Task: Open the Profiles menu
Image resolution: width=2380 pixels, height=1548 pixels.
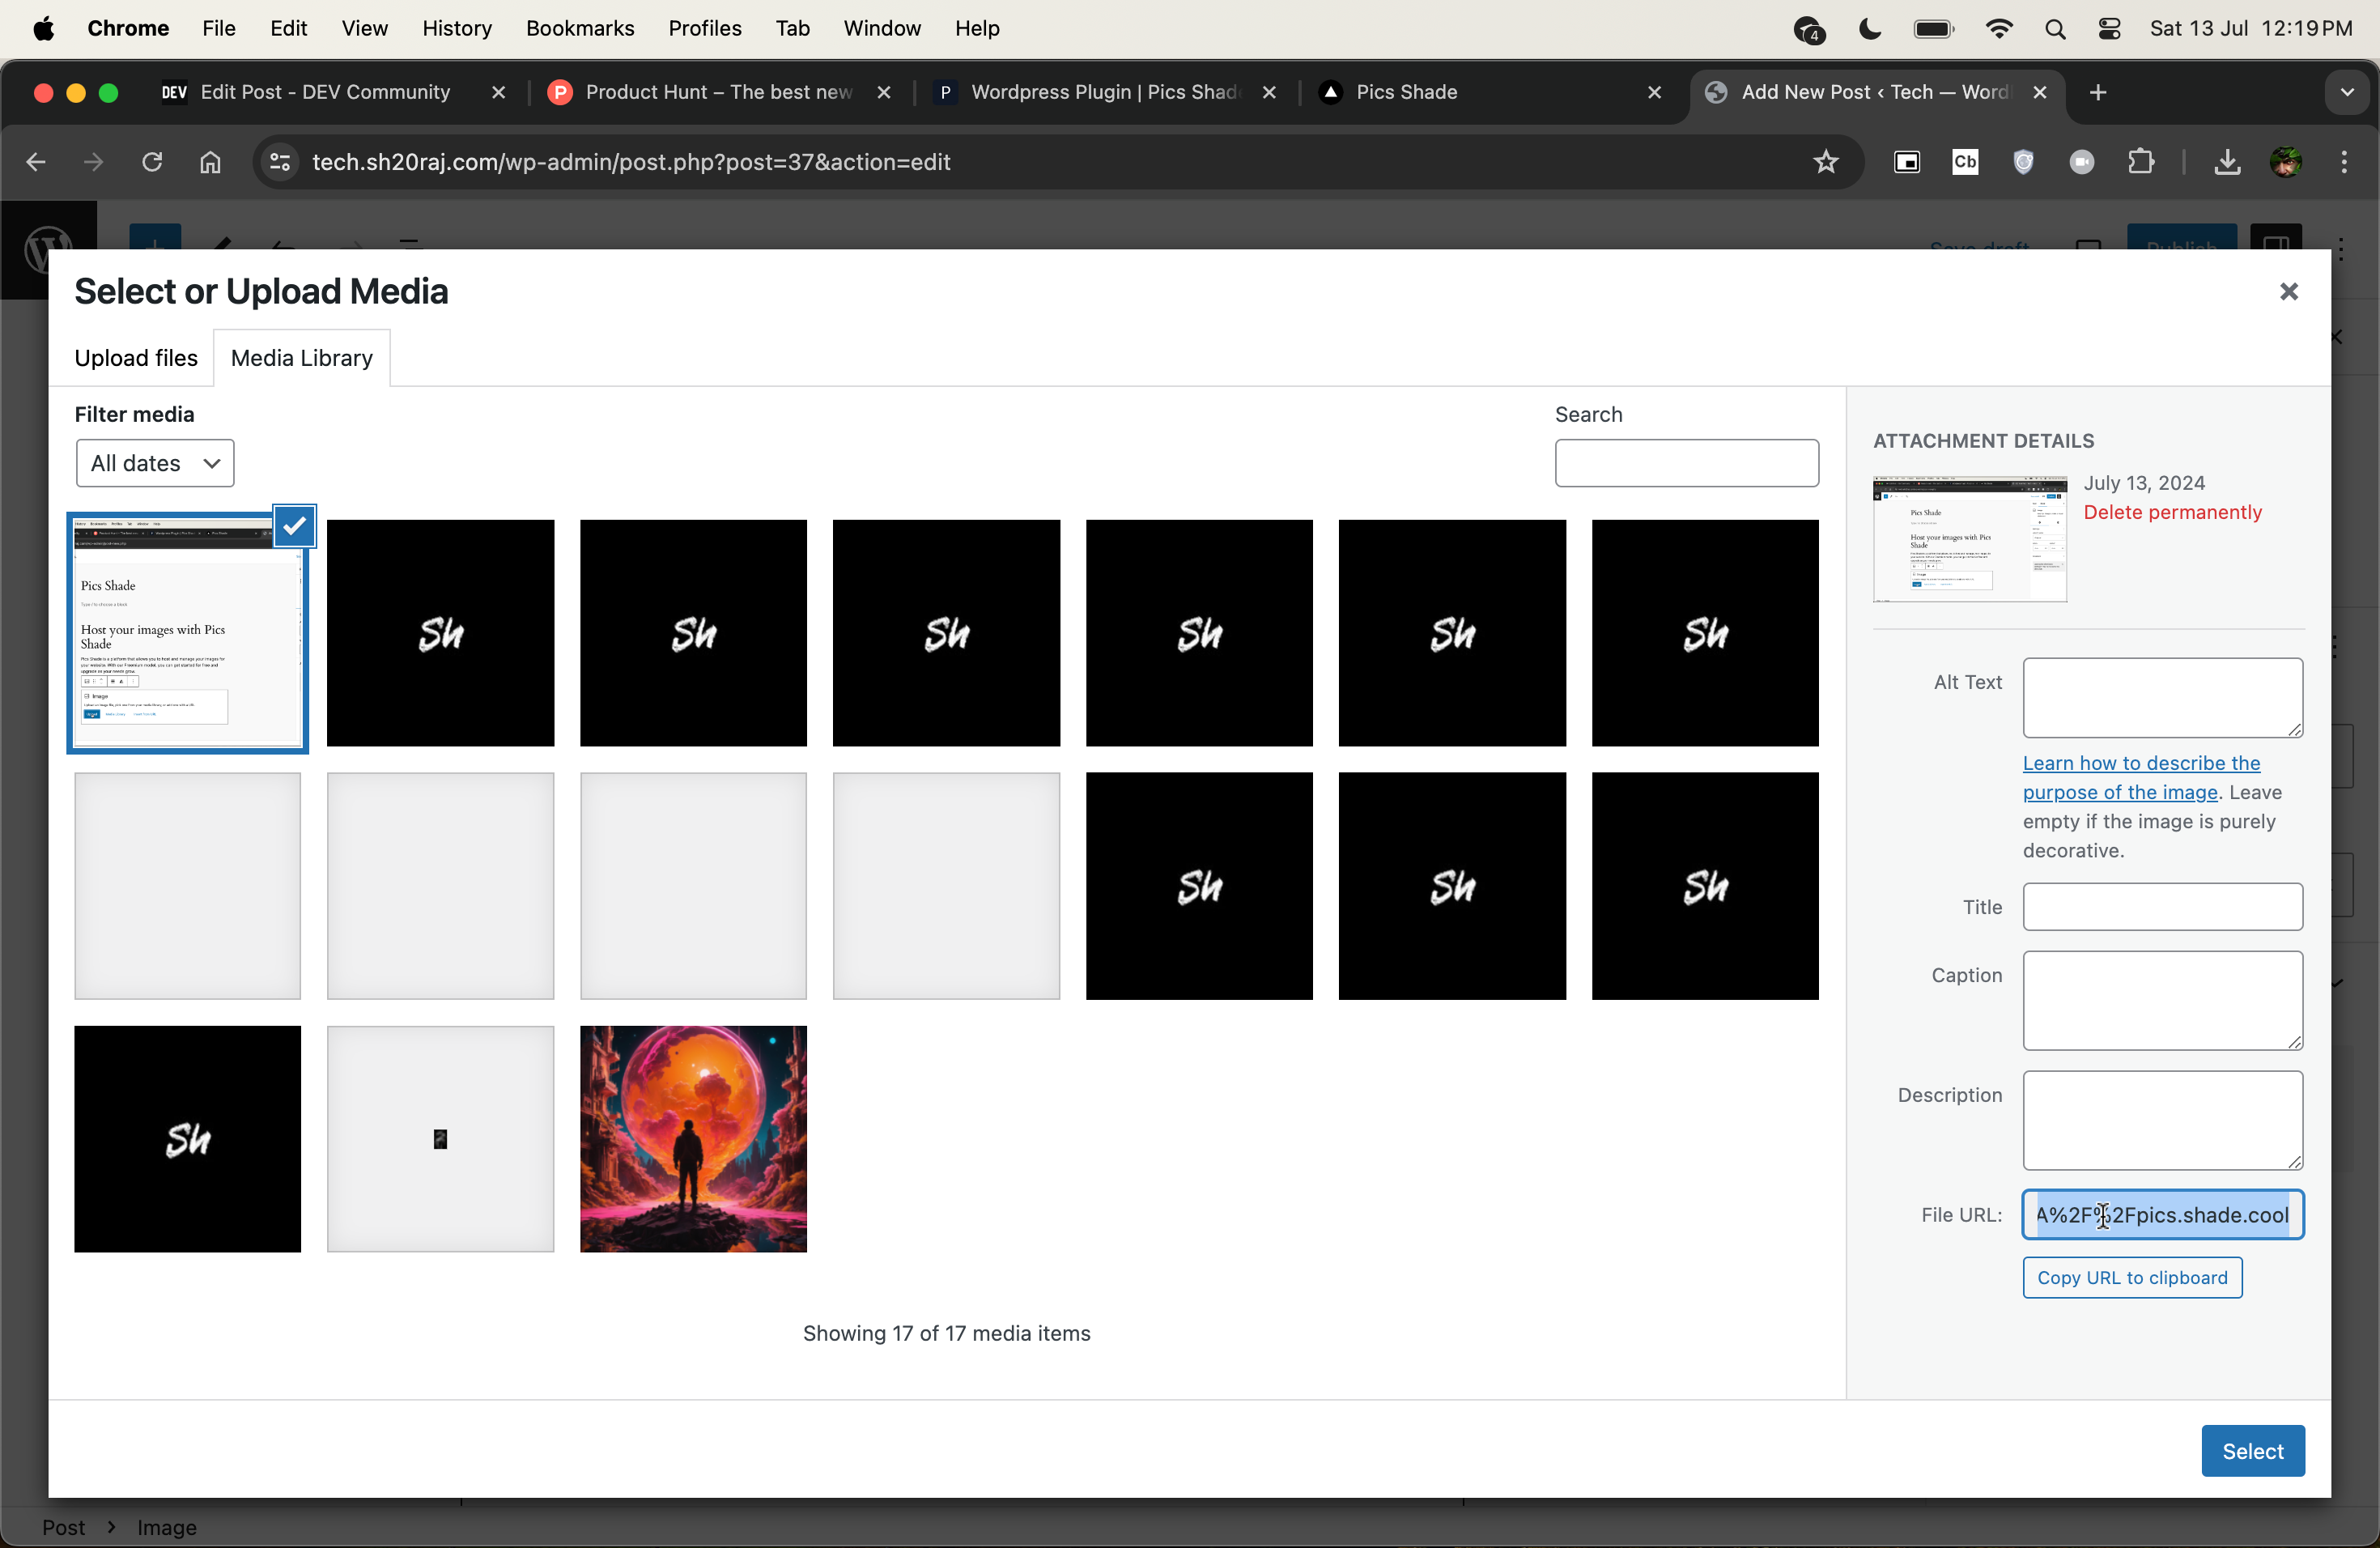Action: [x=705, y=28]
